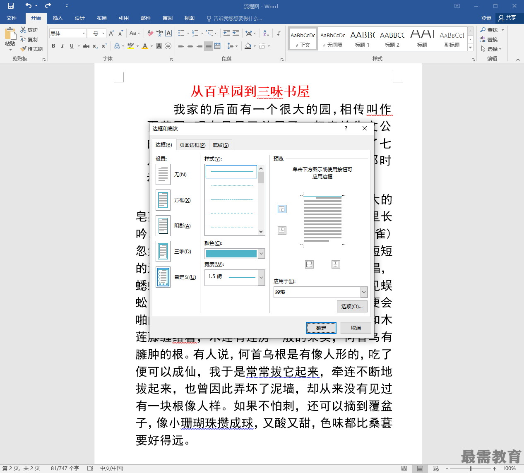This screenshot has height=473, width=524.
Task: Click the Show paragraph marks icon
Action: coord(279,33)
